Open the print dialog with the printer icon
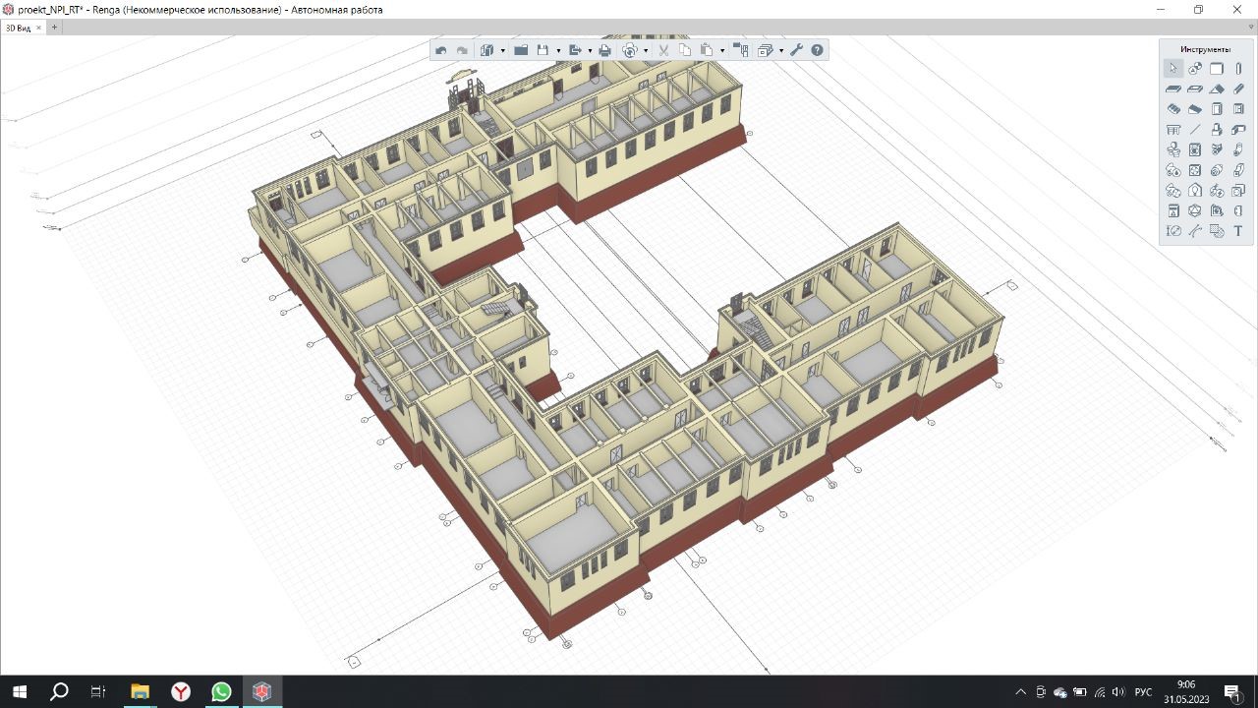Viewport: 1258px width, 708px height. [604, 50]
